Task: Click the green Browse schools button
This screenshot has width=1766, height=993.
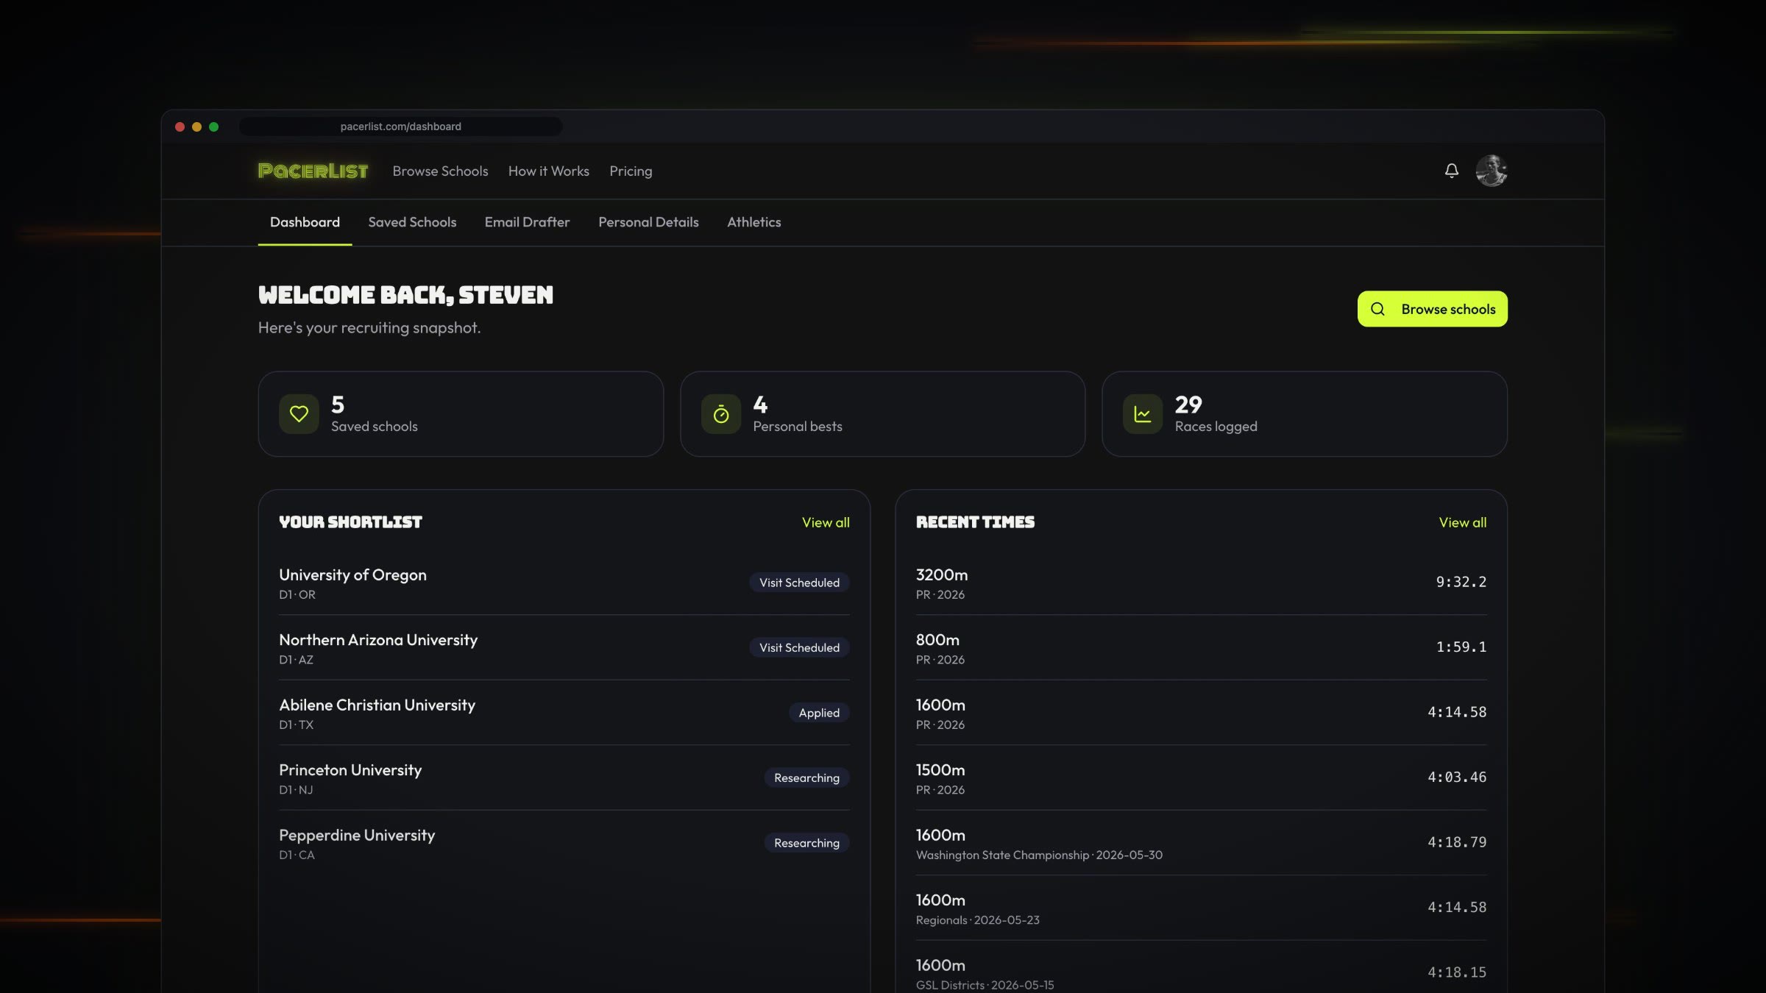Action: click(x=1432, y=309)
